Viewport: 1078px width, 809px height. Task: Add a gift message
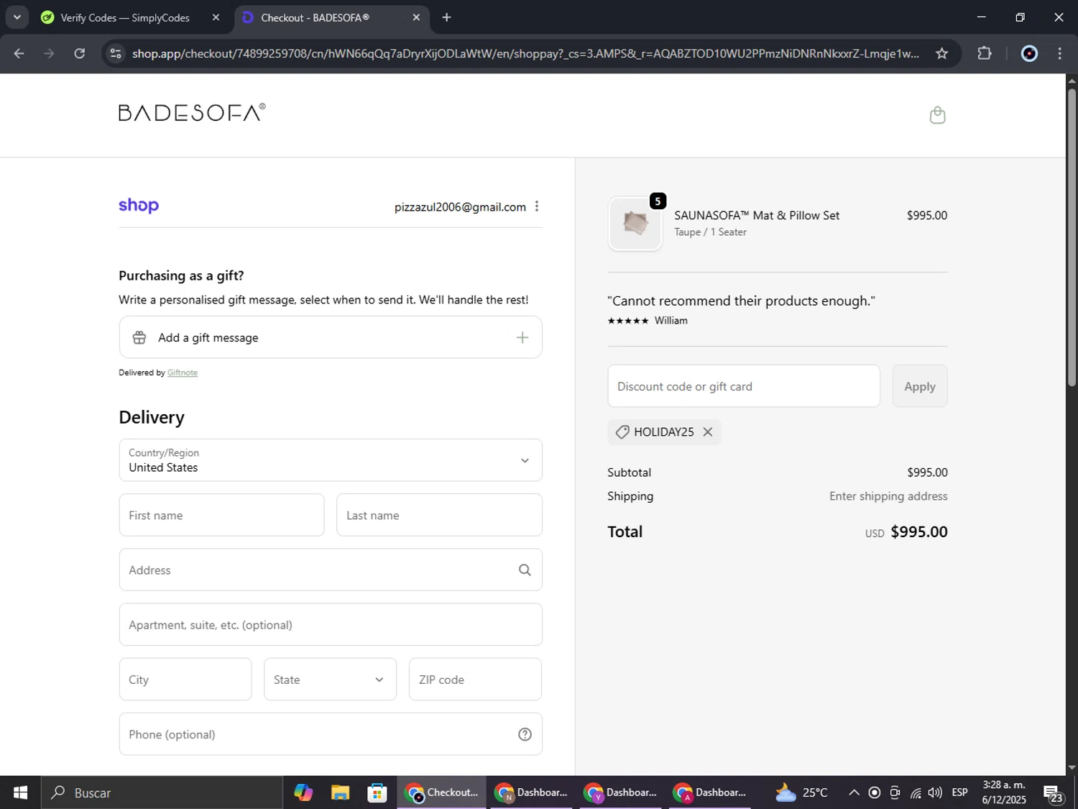coord(331,337)
